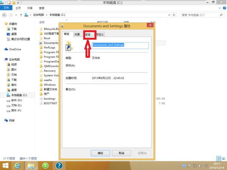The image size is (227, 170).
Task: Open the 共享 tab in properties dialog
Action: click(x=77, y=34)
